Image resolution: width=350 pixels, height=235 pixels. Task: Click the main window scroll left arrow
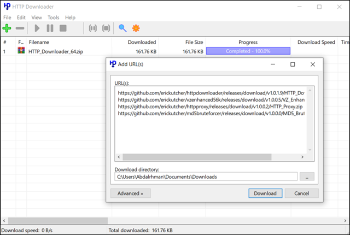coord(4,221)
